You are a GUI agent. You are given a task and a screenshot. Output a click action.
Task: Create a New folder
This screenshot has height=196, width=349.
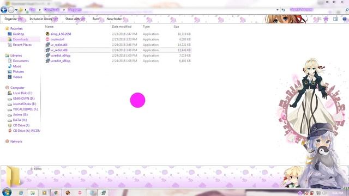point(114,19)
